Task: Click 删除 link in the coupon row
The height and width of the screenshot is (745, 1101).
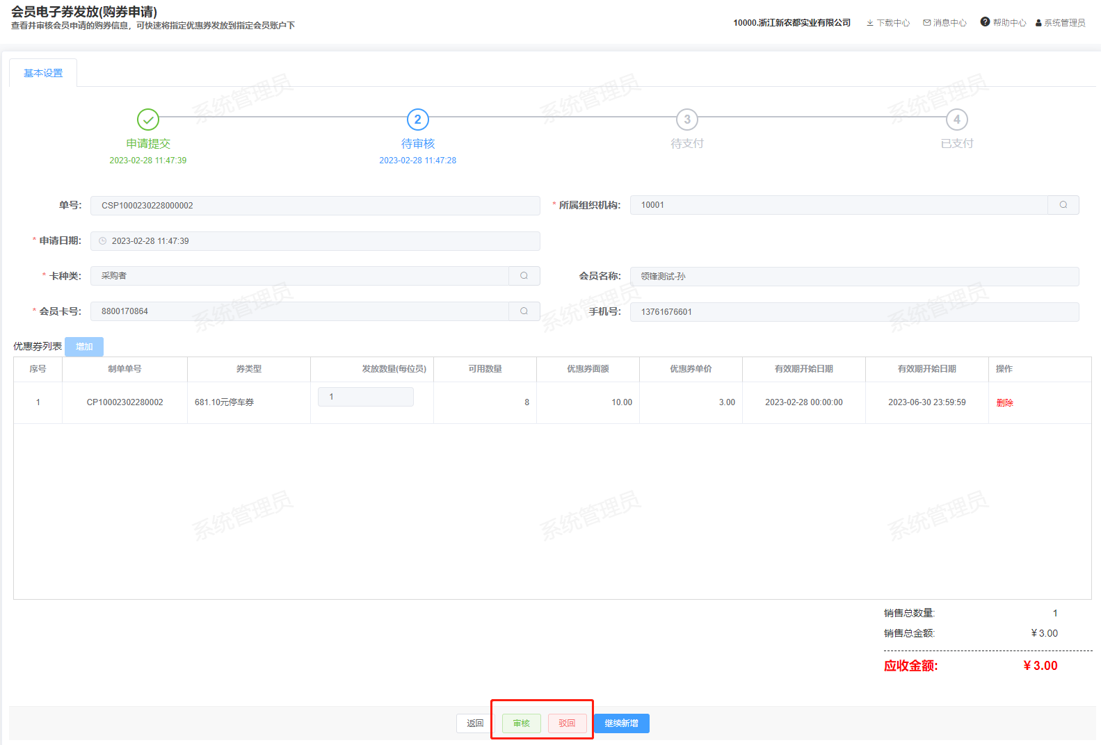Action: [1004, 403]
